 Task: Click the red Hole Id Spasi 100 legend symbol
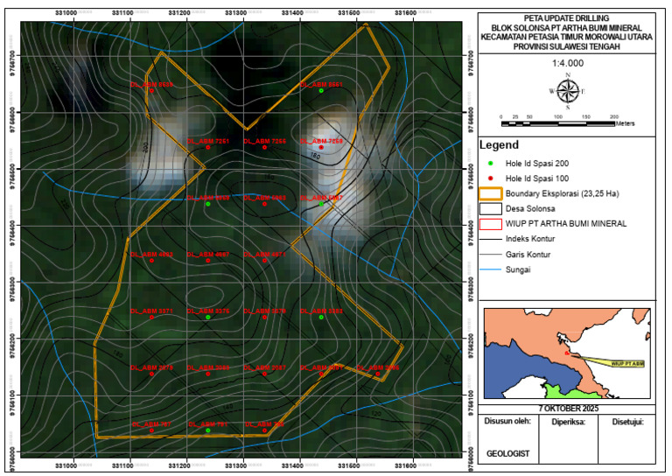(491, 178)
